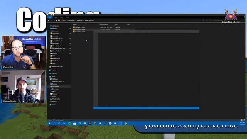Click the Up one level arrow

(57, 20)
